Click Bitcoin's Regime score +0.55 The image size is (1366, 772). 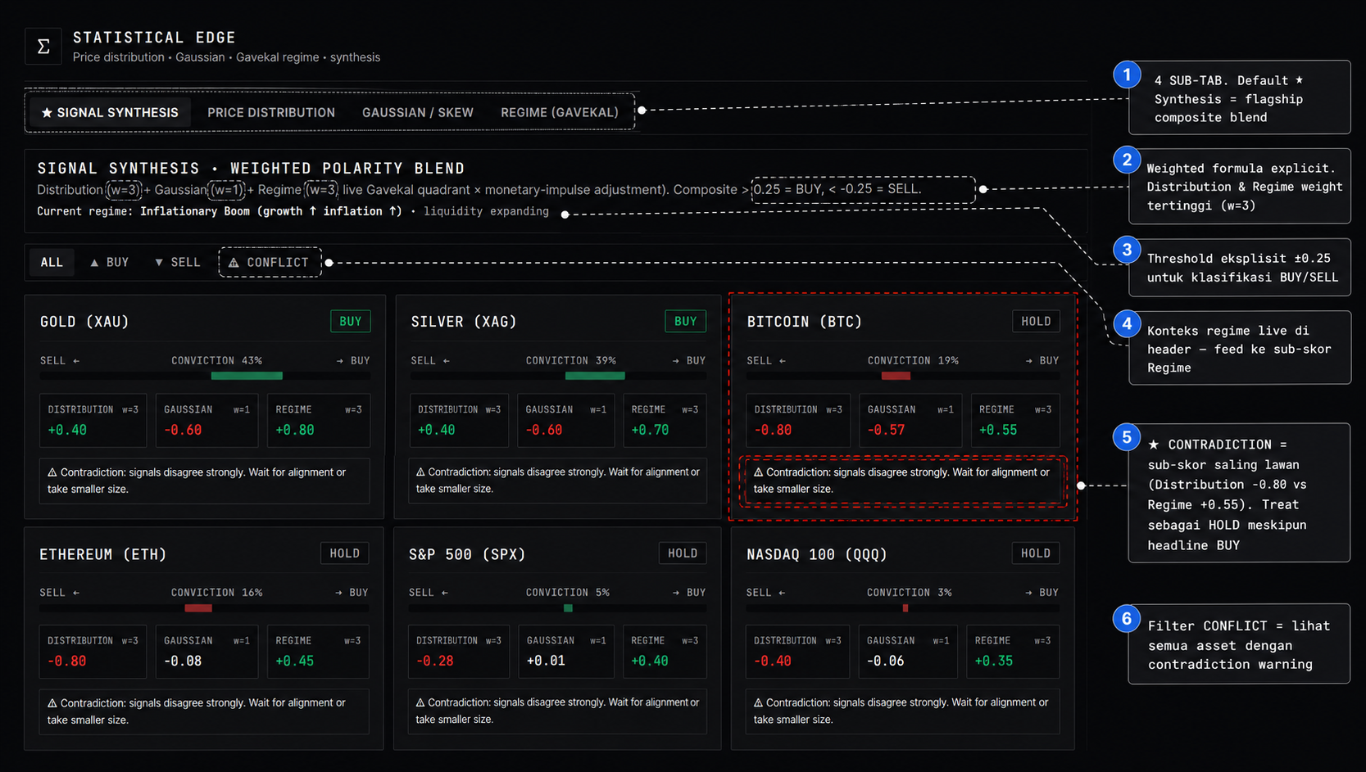click(998, 430)
